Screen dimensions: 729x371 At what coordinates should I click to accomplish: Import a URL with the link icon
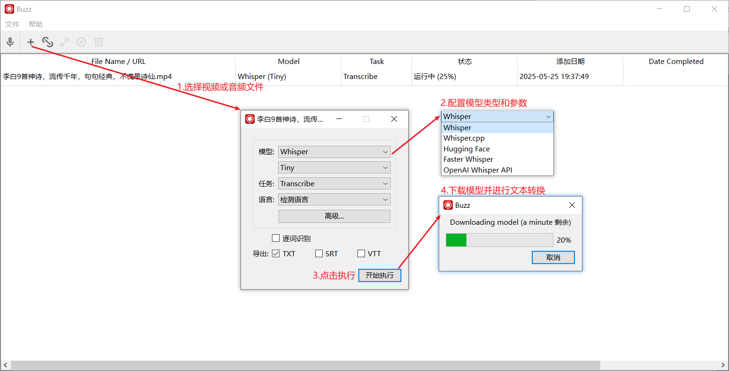click(x=47, y=42)
